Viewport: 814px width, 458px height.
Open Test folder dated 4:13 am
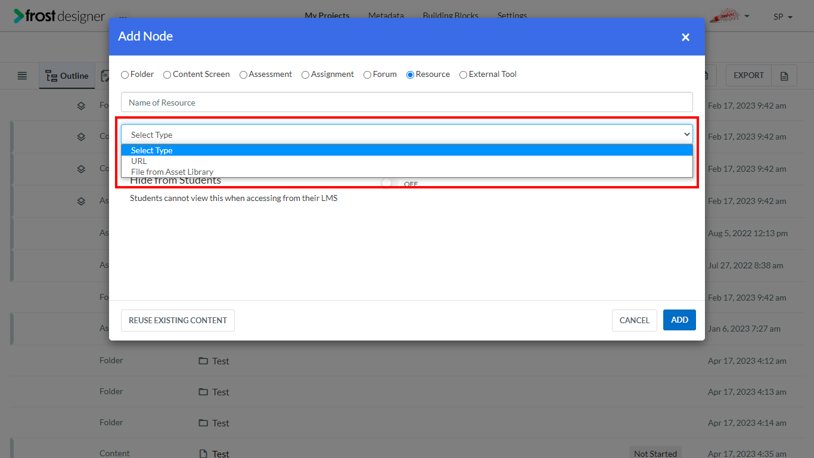(220, 392)
